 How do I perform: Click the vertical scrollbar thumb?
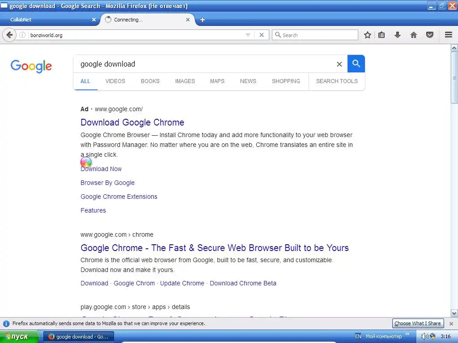tap(454, 78)
